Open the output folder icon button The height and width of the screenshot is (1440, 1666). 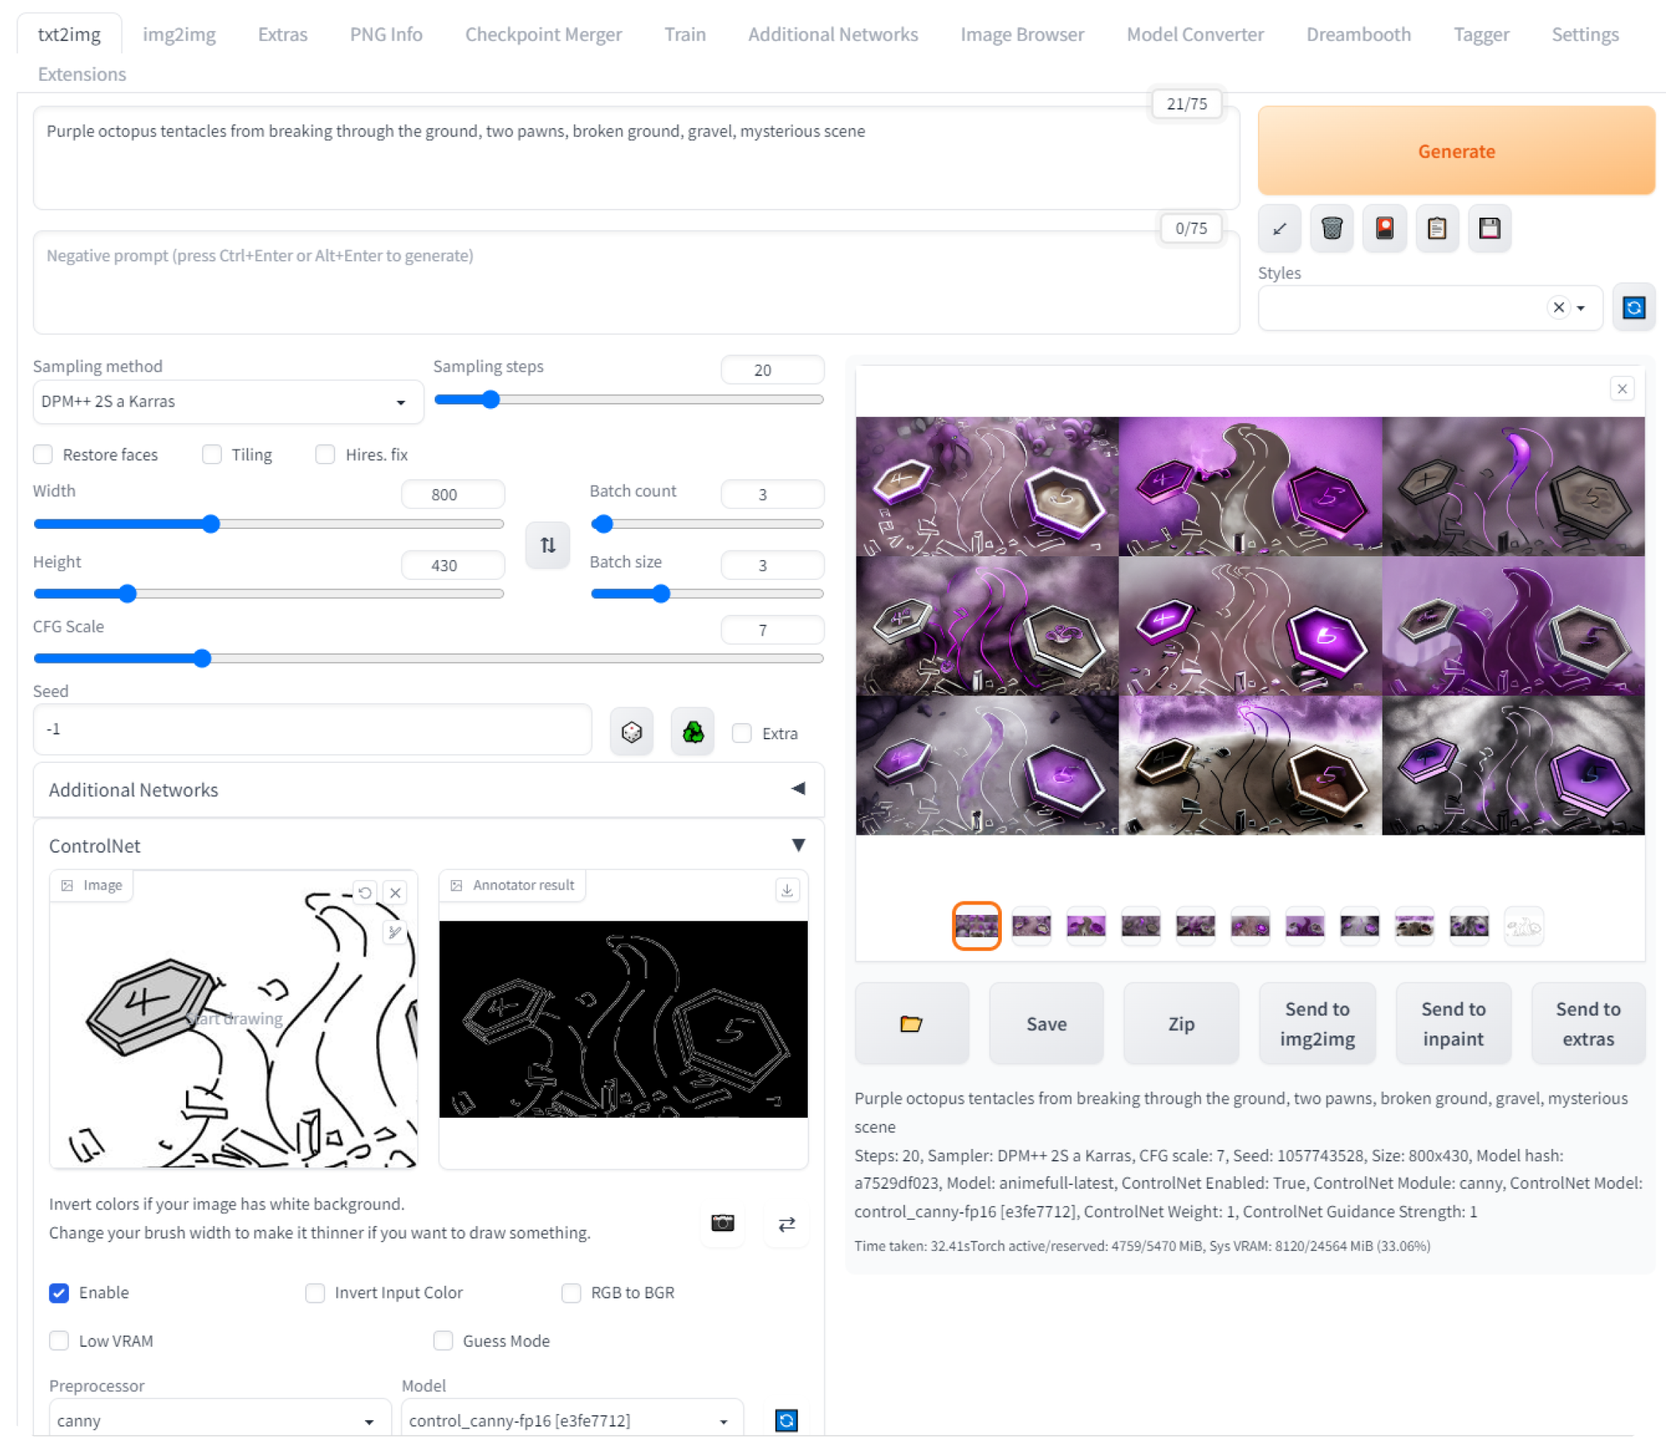pyautogui.click(x=911, y=1023)
